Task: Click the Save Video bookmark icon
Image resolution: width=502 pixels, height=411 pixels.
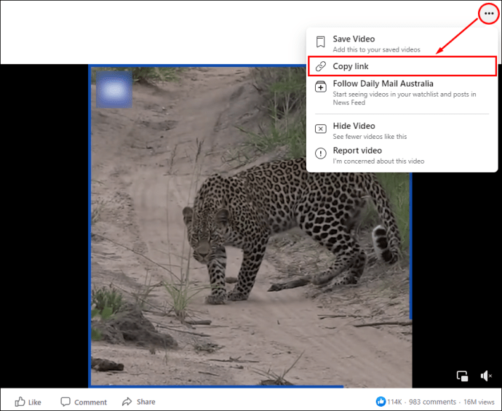Action: pyautogui.click(x=320, y=42)
